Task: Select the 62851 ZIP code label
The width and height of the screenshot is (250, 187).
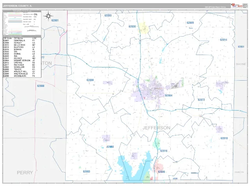Action: pyautogui.click(x=241, y=47)
